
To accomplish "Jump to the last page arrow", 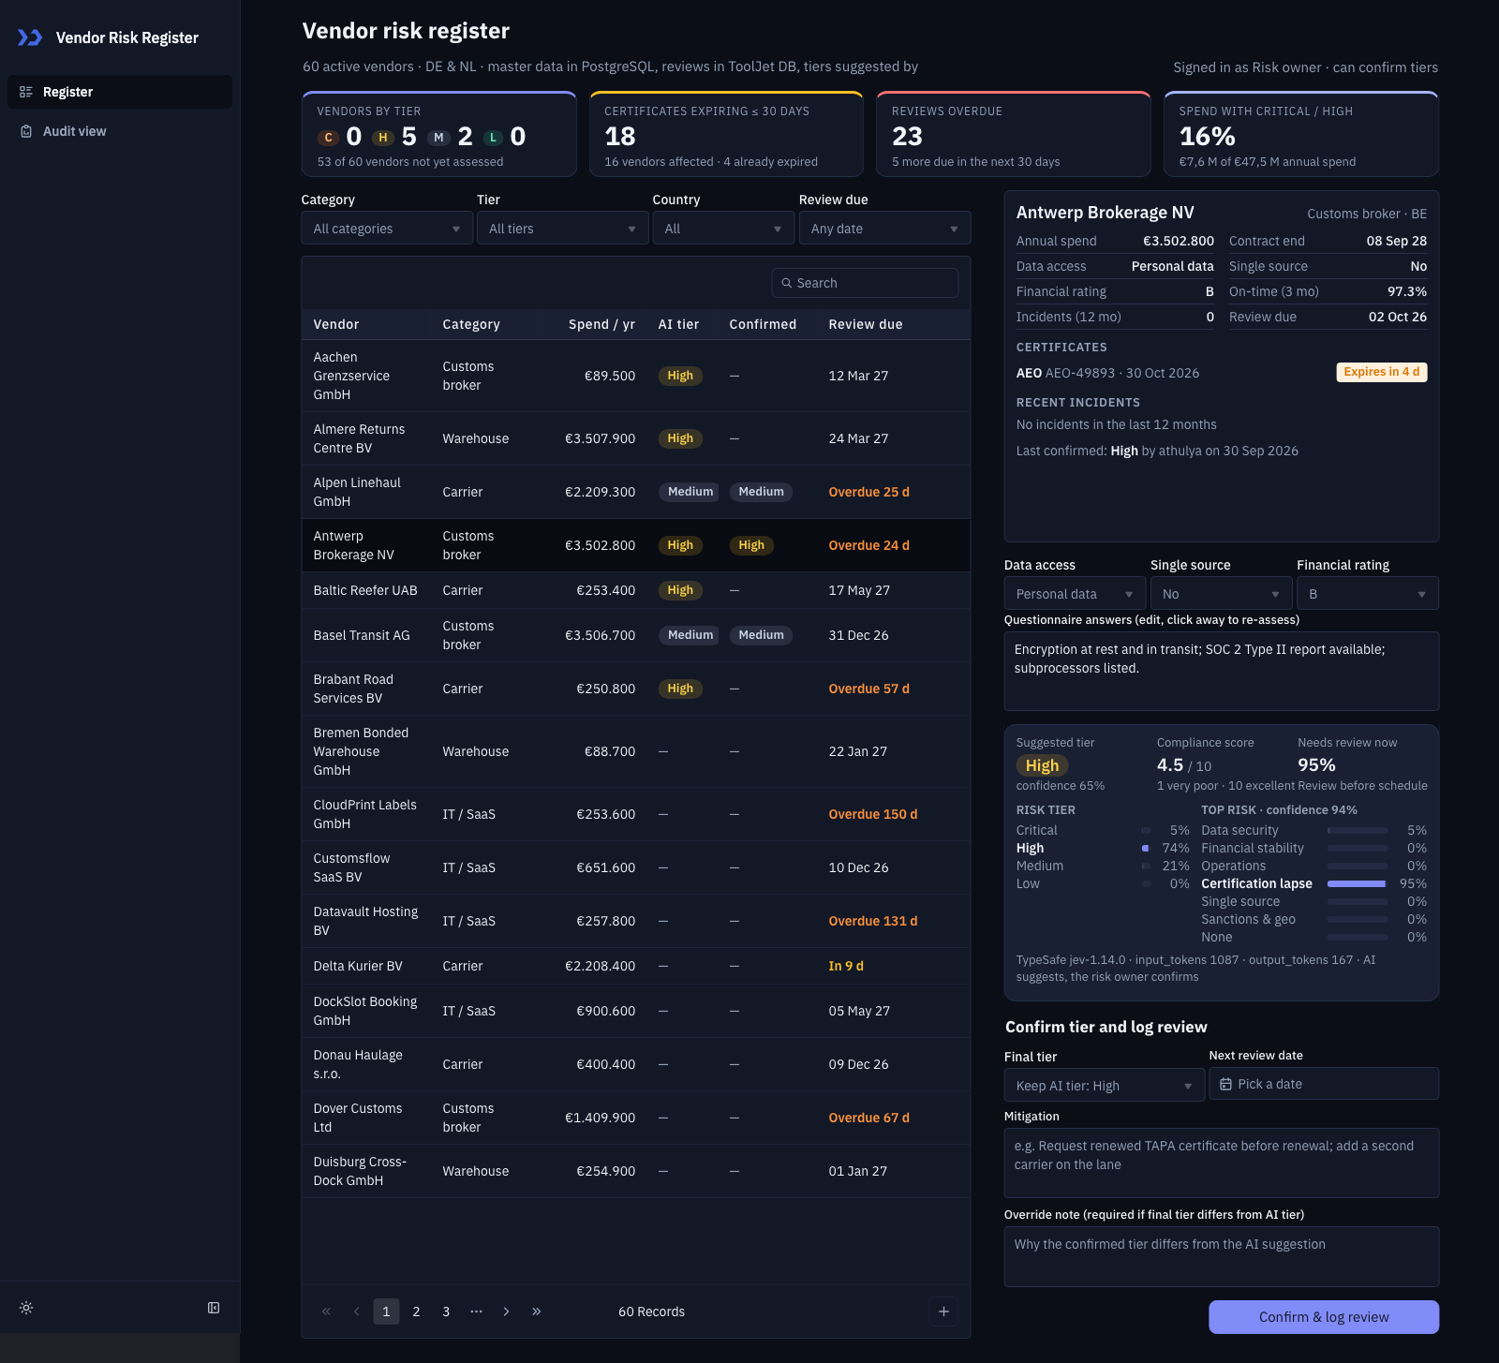I will [x=536, y=1311].
